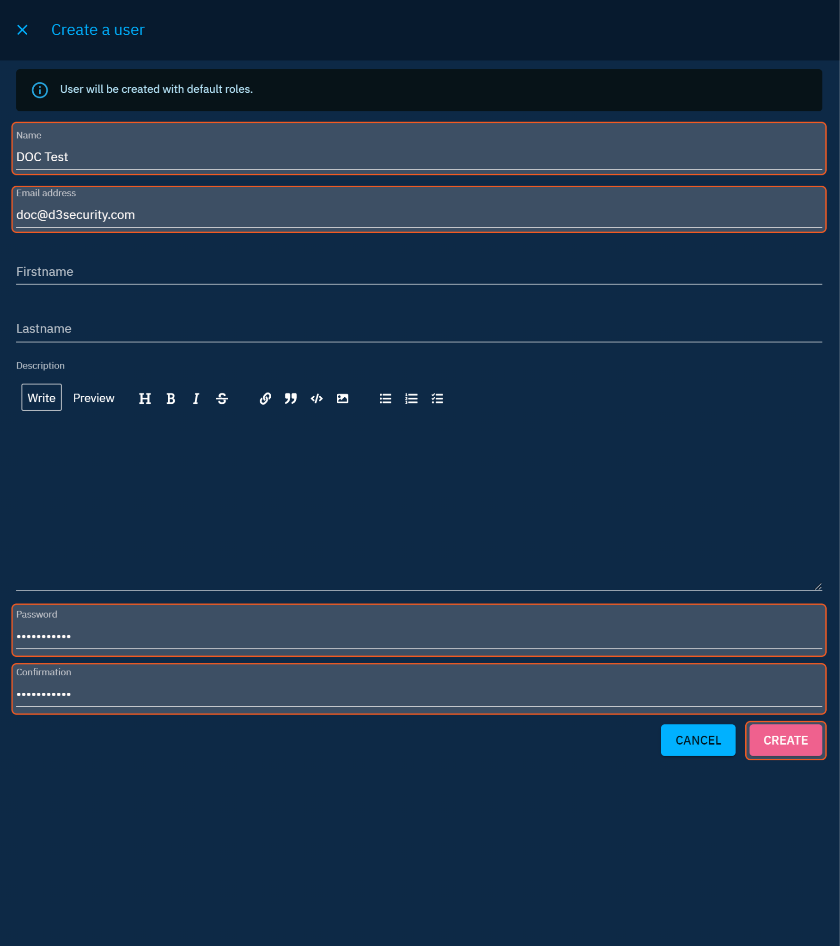Toggle bold text formatting
The height and width of the screenshot is (946, 840).
pyautogui.click(x=170, y=399)
